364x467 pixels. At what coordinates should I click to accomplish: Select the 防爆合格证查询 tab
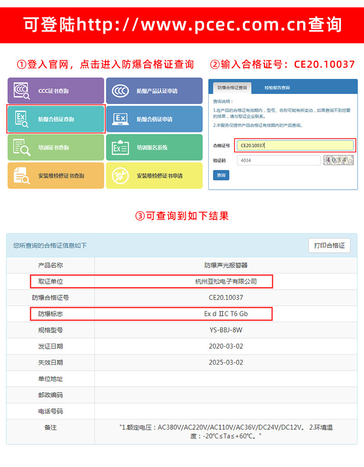point(232,88)
